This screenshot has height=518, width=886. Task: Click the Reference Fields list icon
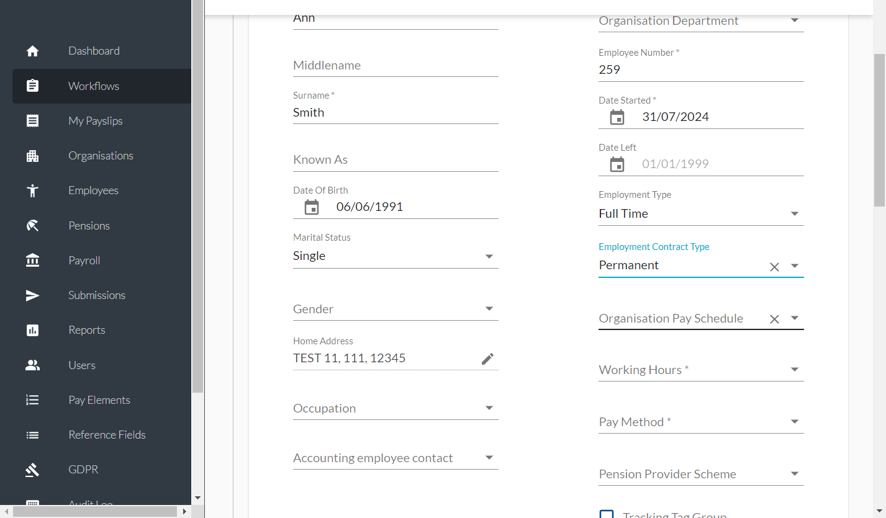33,435
